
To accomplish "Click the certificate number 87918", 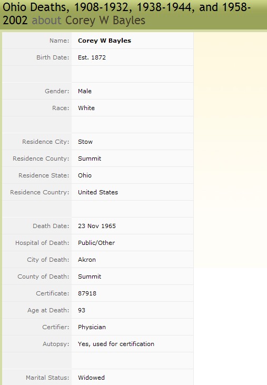I will click(87, 293).
